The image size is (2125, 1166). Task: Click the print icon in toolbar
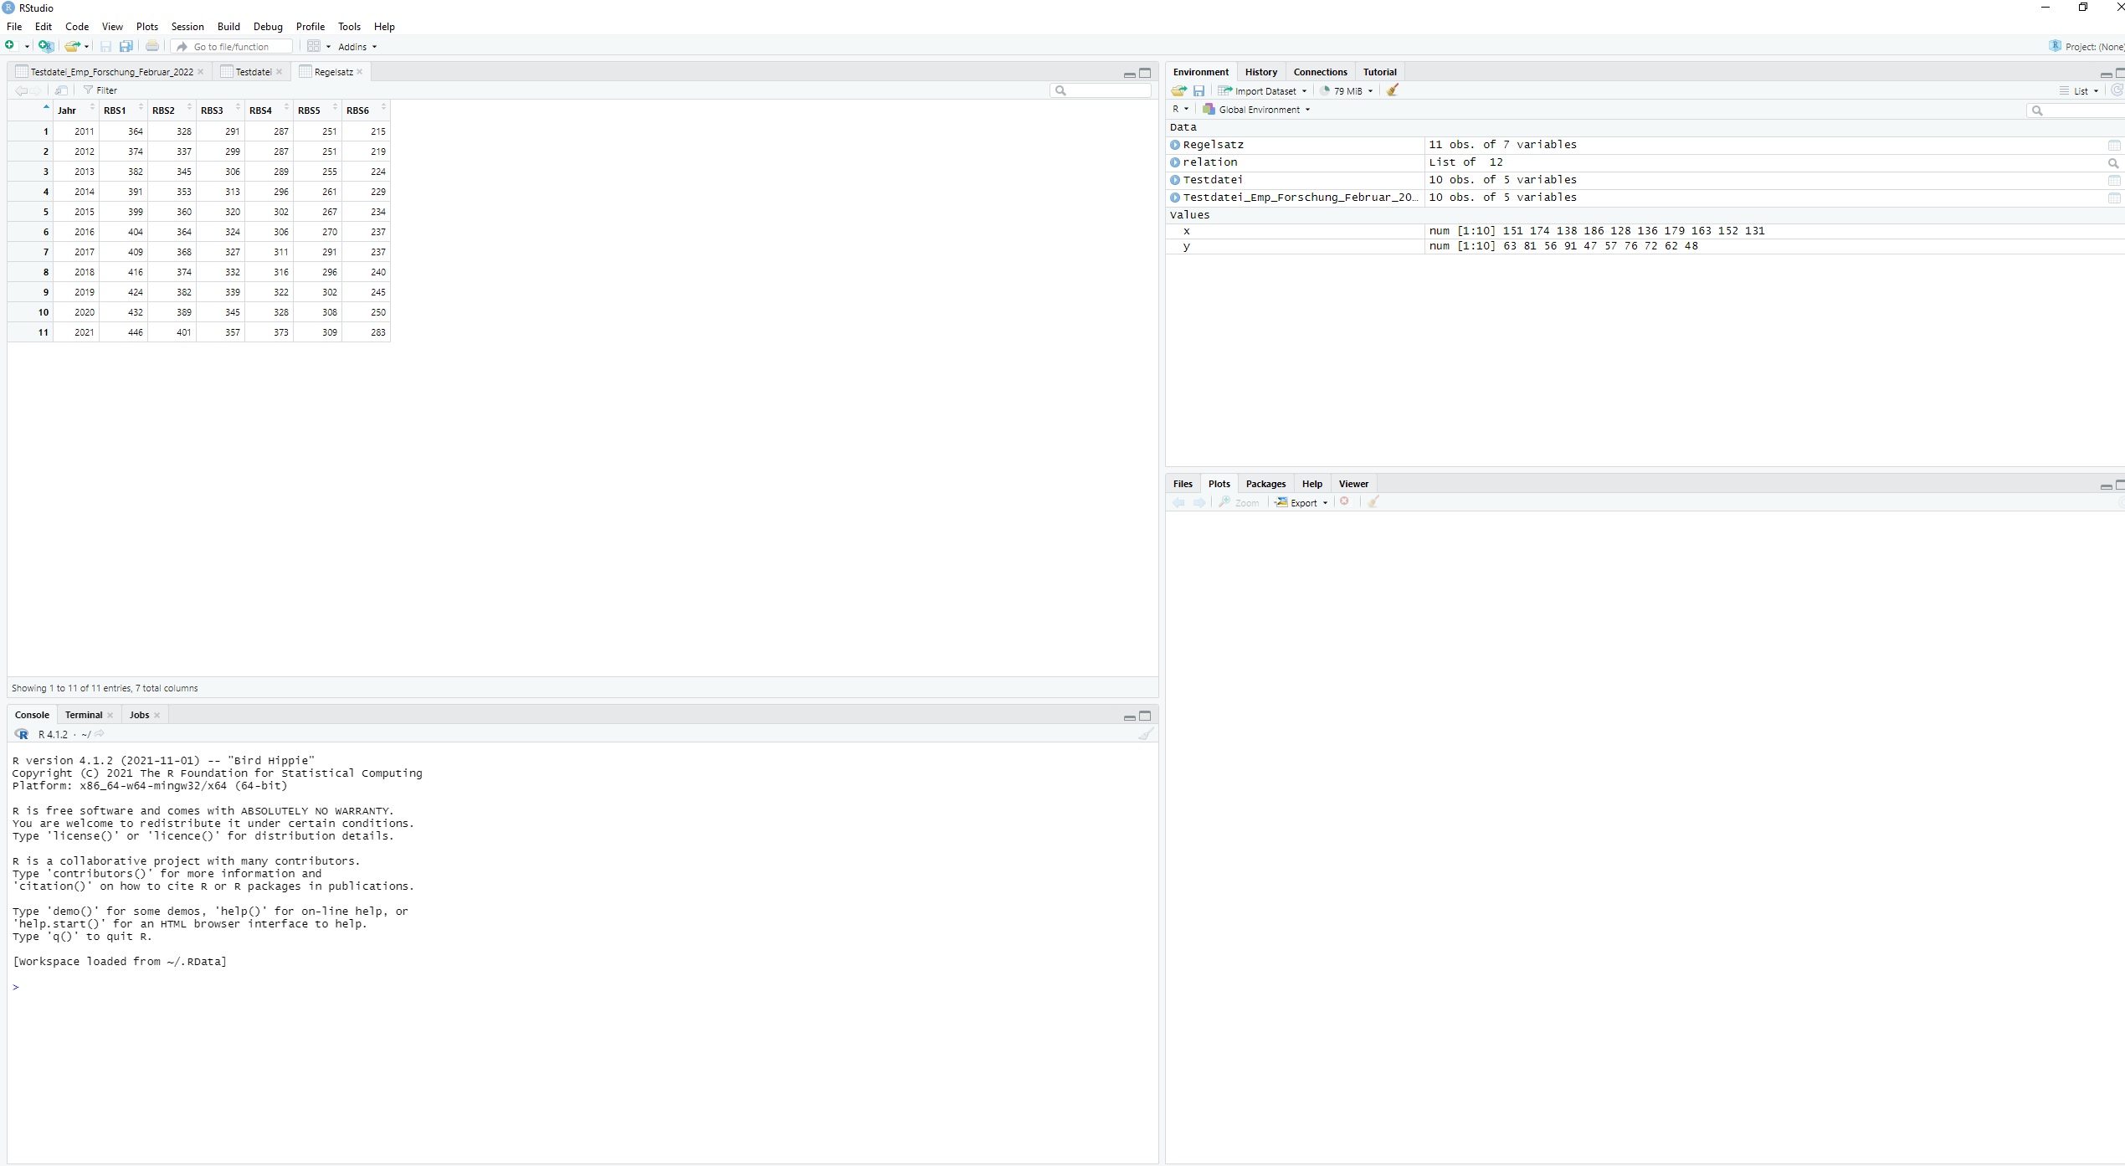151,46
